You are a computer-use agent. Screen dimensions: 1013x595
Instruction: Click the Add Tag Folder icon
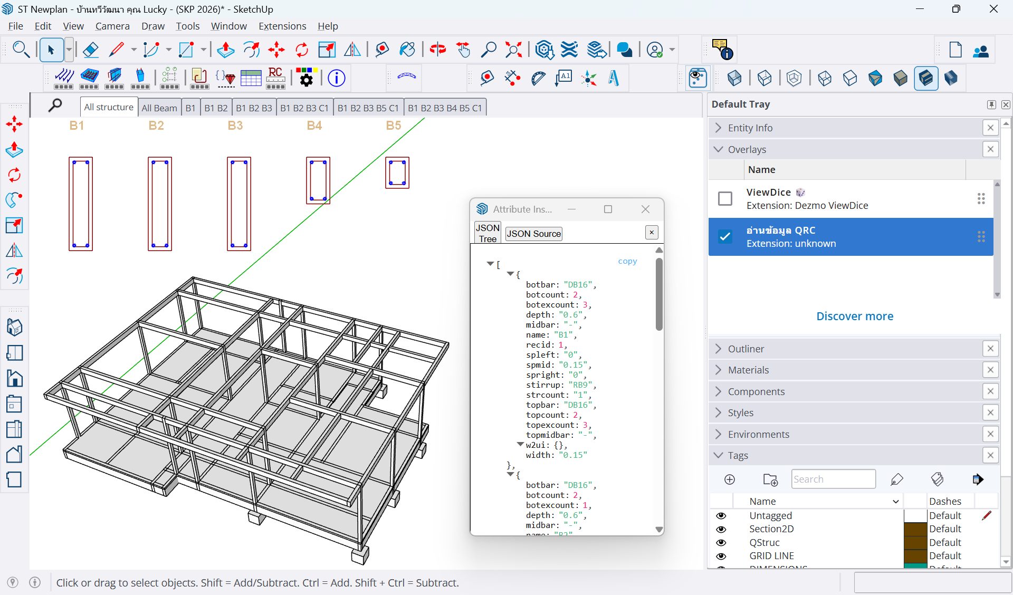click(x=771, y=479)
